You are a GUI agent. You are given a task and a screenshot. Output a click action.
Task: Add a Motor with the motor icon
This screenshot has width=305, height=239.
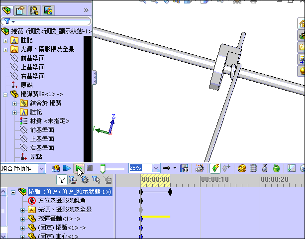[242, 169]
